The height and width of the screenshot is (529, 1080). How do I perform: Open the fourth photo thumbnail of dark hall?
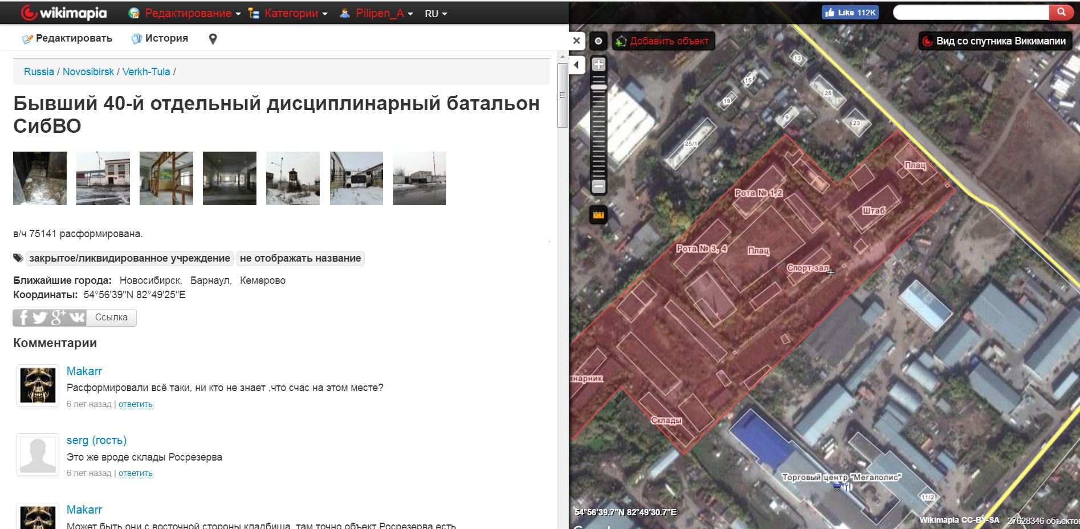[230, 178]
